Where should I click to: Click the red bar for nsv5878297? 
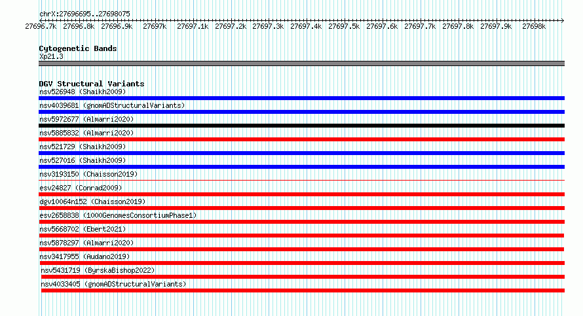(301, 249)
